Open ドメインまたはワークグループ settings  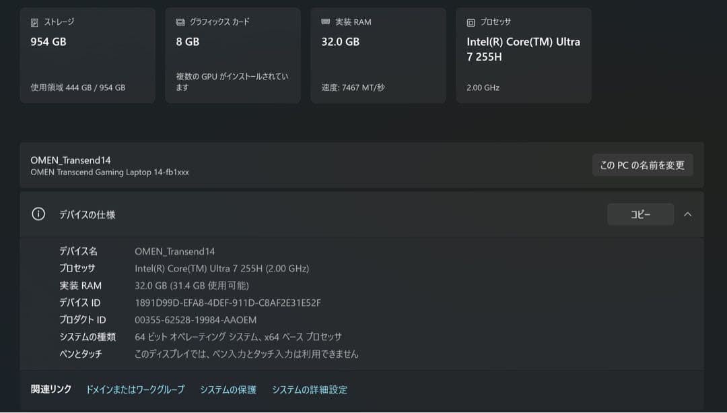click(135, 389)
